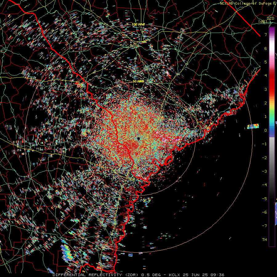Click the -7 value on the scale

(x=264, y=226)
